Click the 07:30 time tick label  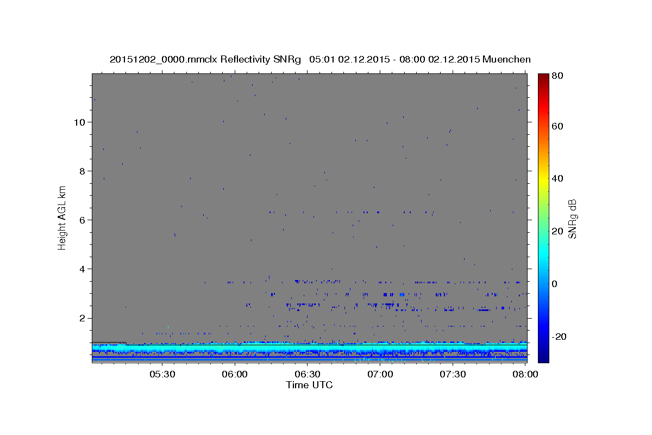pyautogui.click(x=453, y=374)
